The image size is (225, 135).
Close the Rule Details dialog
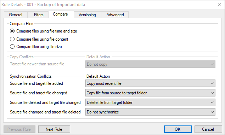219,5
